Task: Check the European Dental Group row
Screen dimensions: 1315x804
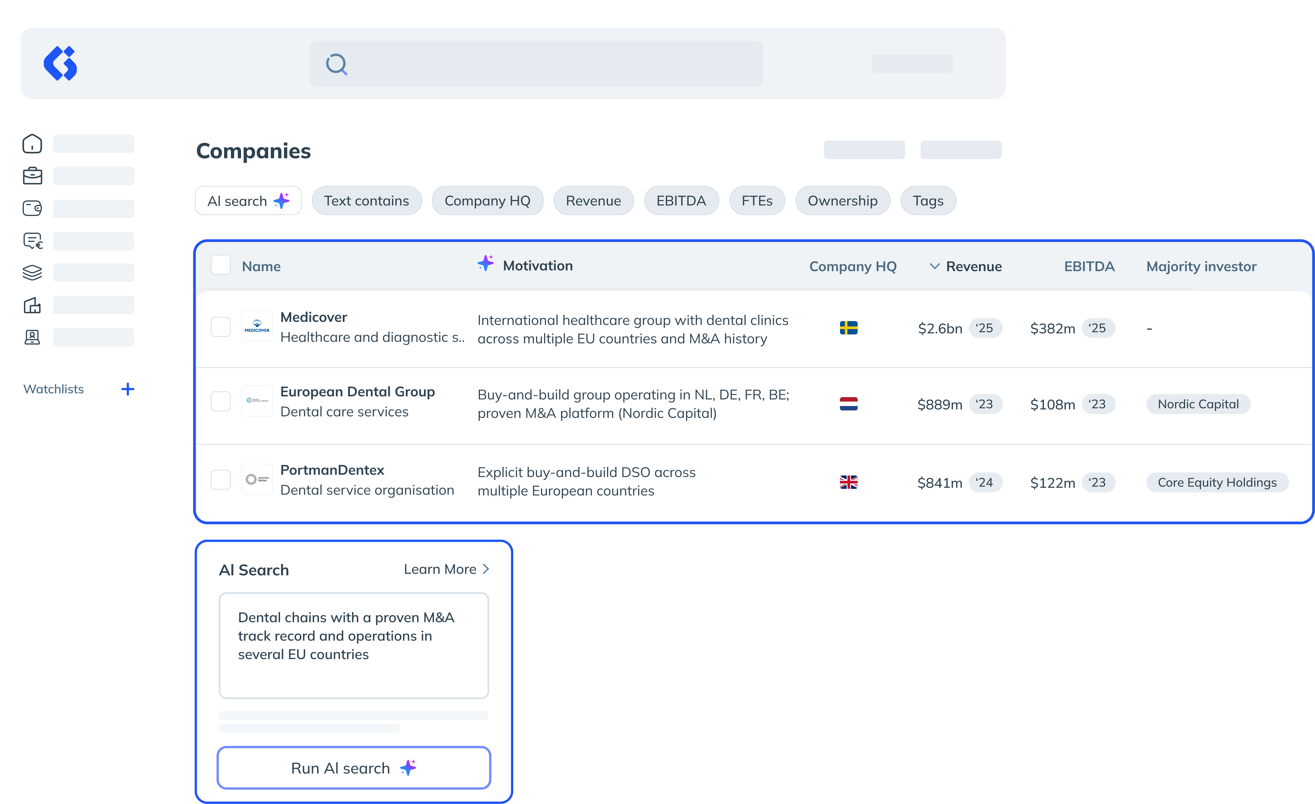Action: tap(220, 401)
